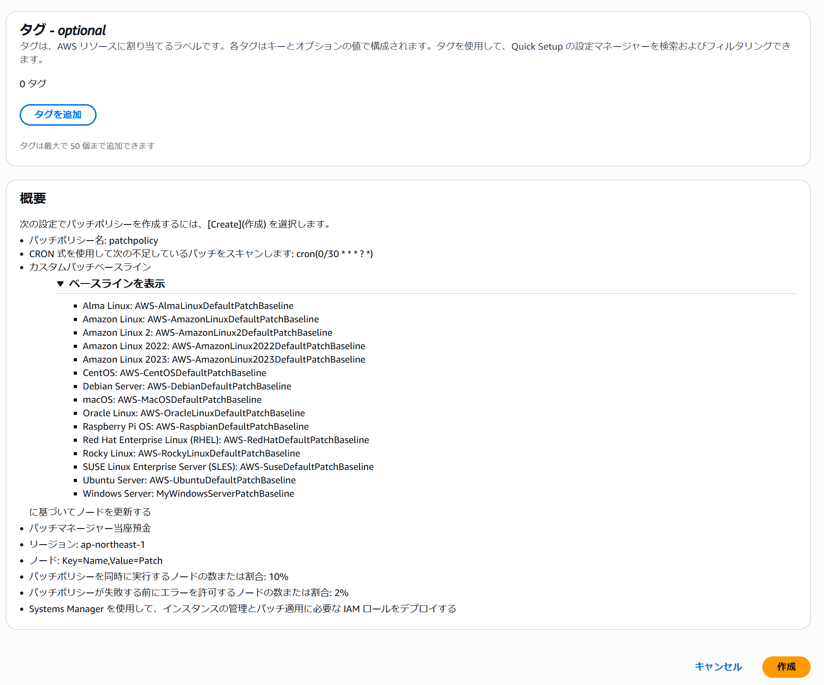Screen dimensions: 824x685
Task: Select the Amazon Linux 2023 baseline line
Action: tap(224, 359)
